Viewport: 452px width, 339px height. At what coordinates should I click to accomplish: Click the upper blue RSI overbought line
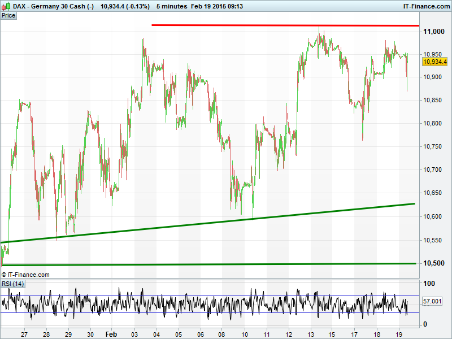tap(210, 295)
